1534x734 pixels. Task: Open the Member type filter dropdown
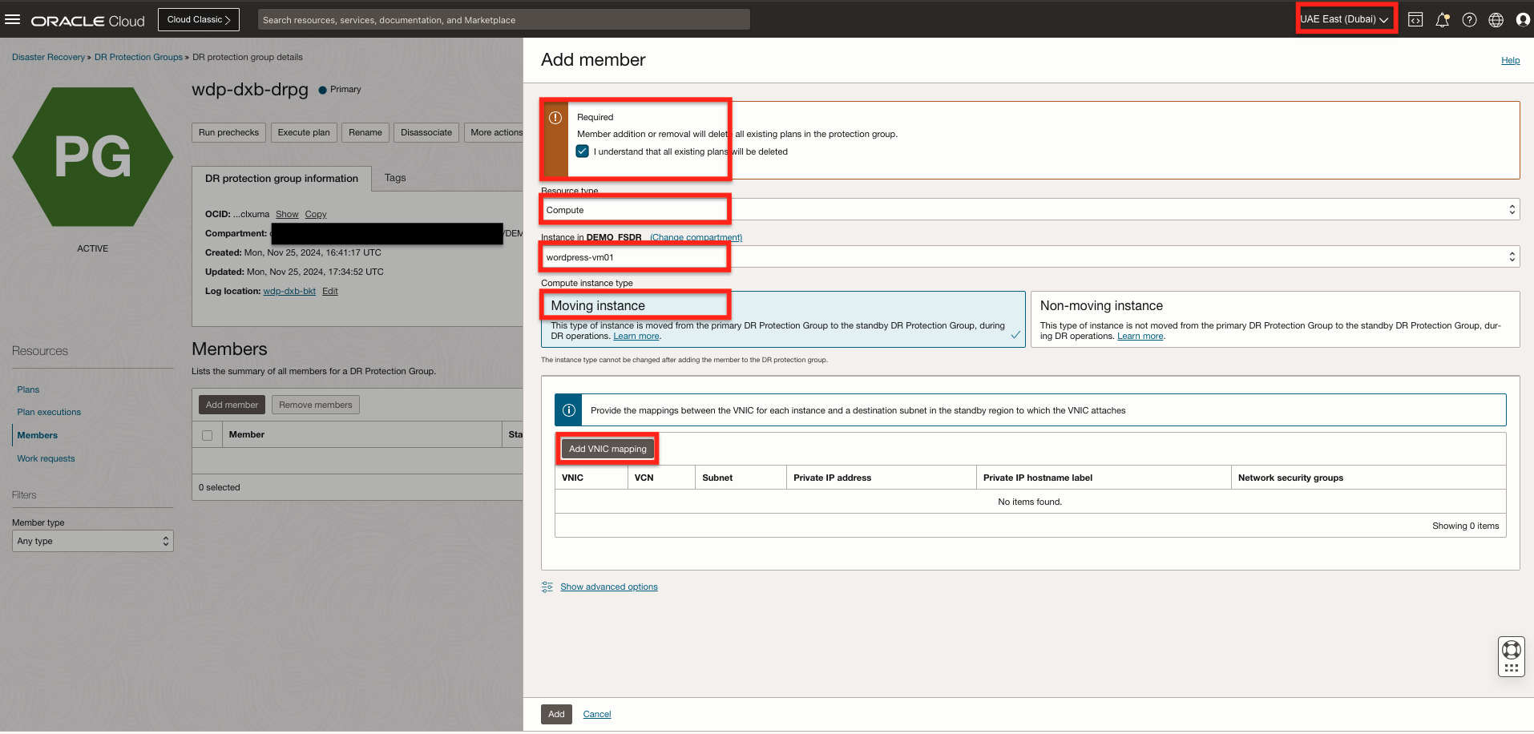(x=93, y=541)
